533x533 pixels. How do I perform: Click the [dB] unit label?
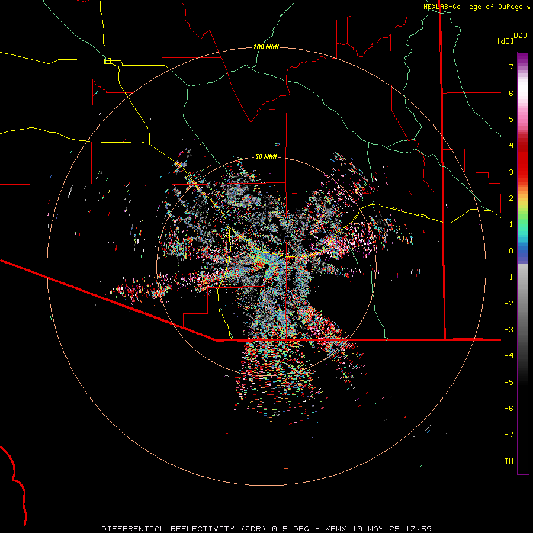point(506,41)
